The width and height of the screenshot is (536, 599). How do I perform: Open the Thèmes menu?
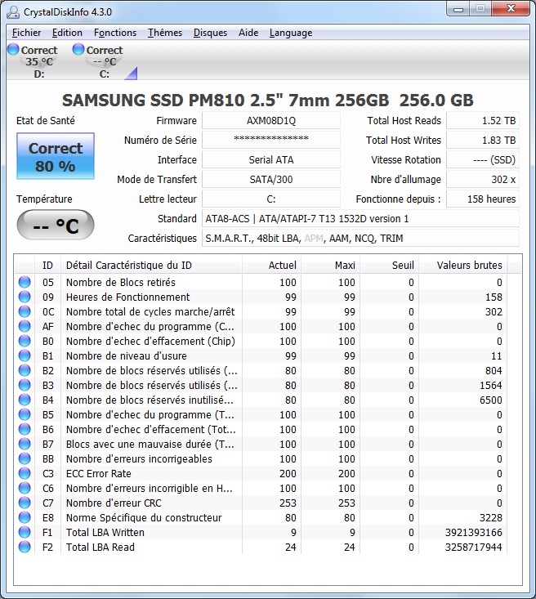(165, 33)
